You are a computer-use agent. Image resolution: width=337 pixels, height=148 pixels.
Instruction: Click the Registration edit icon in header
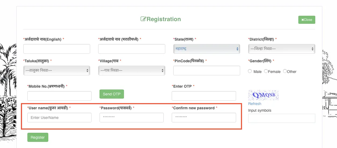point(143,19)
